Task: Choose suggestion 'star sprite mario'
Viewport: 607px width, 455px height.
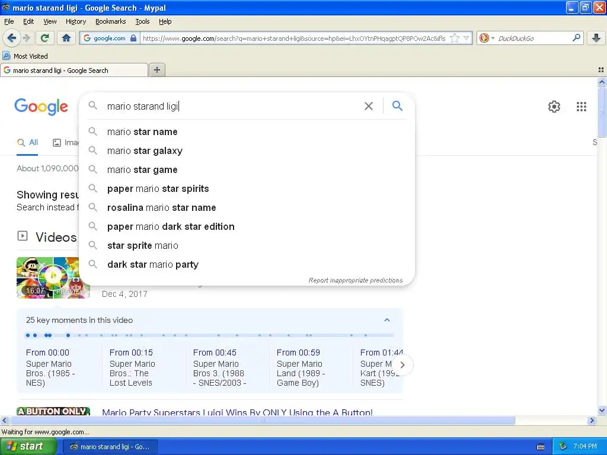Action: coord(247,245)
